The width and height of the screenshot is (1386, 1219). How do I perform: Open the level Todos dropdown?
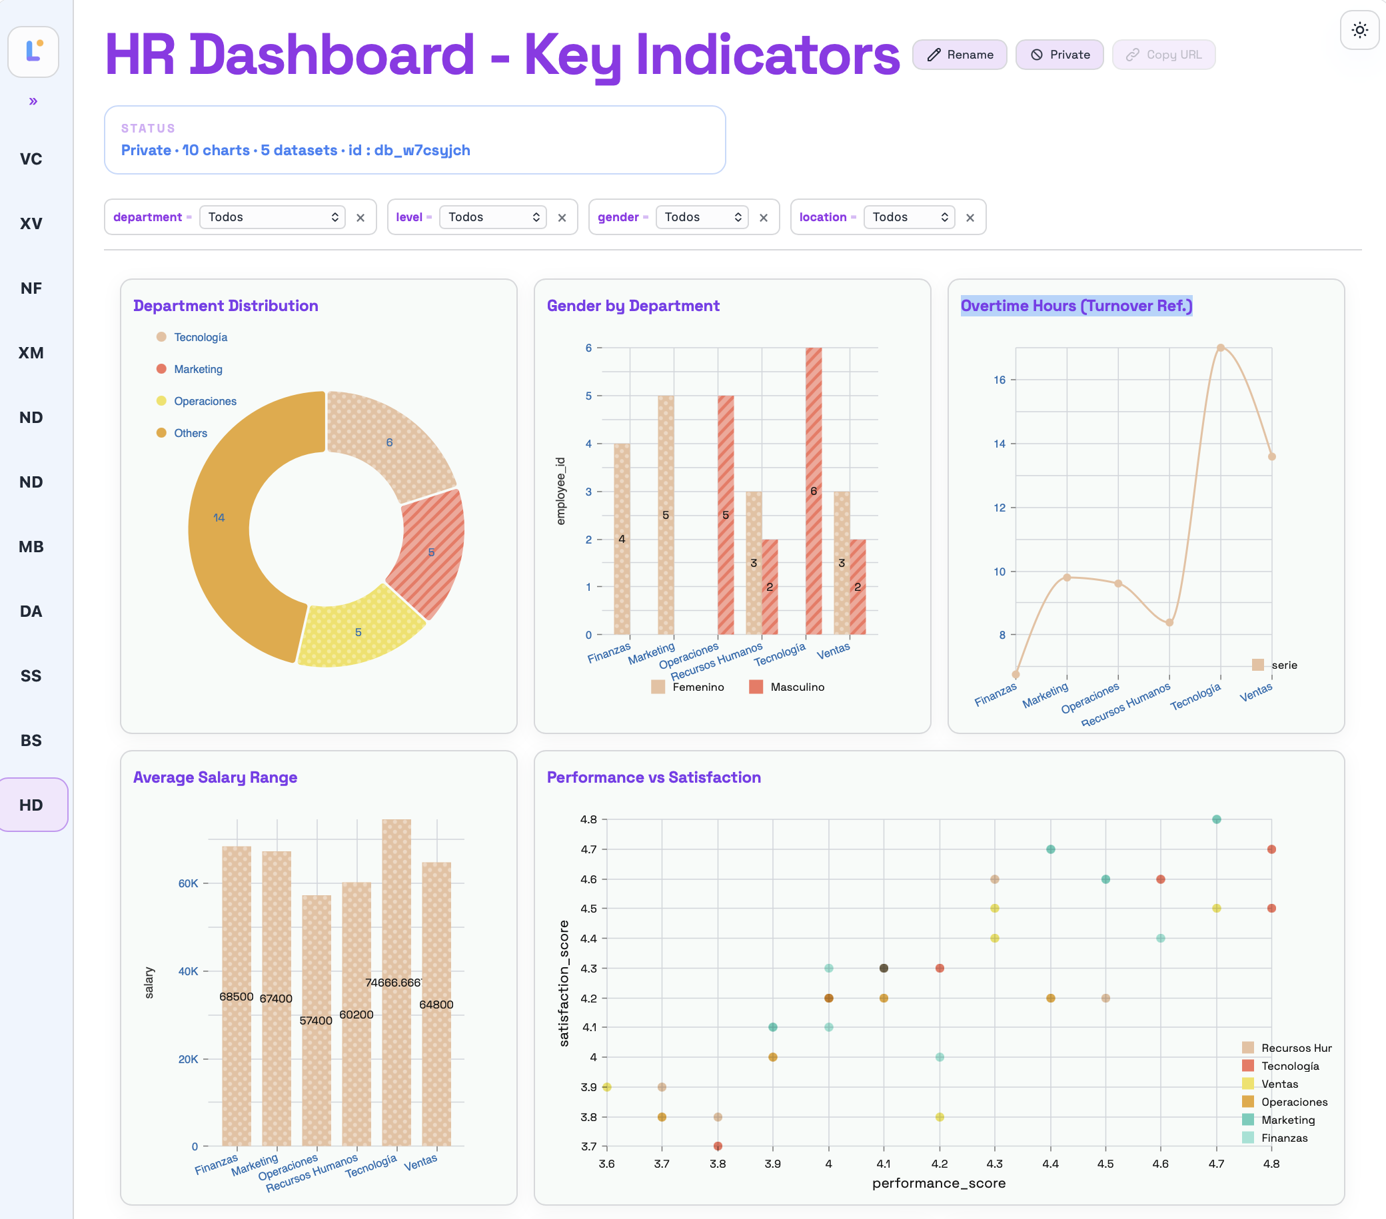pos(493,217)
